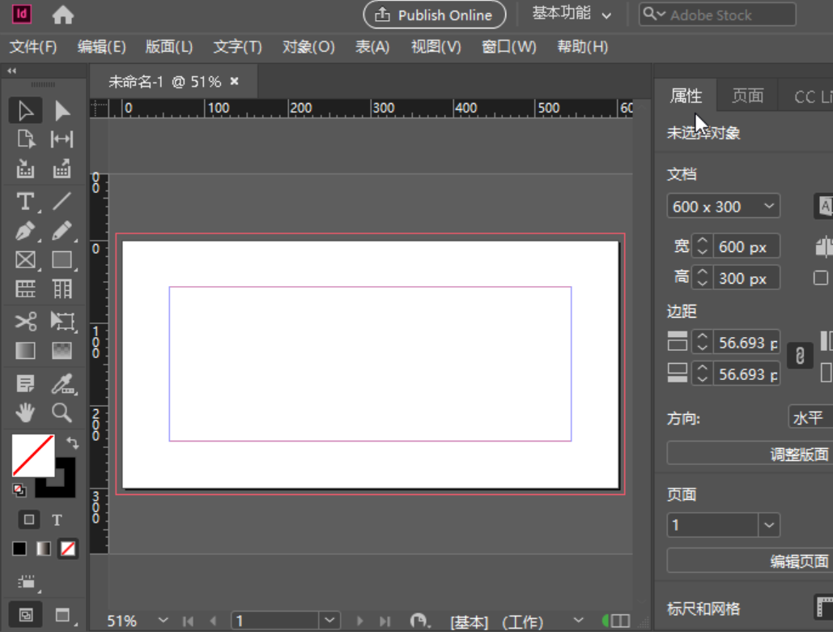Open the 600 x 300 document size dropdown
The image size is (833, 632).
tap(722, 206)
